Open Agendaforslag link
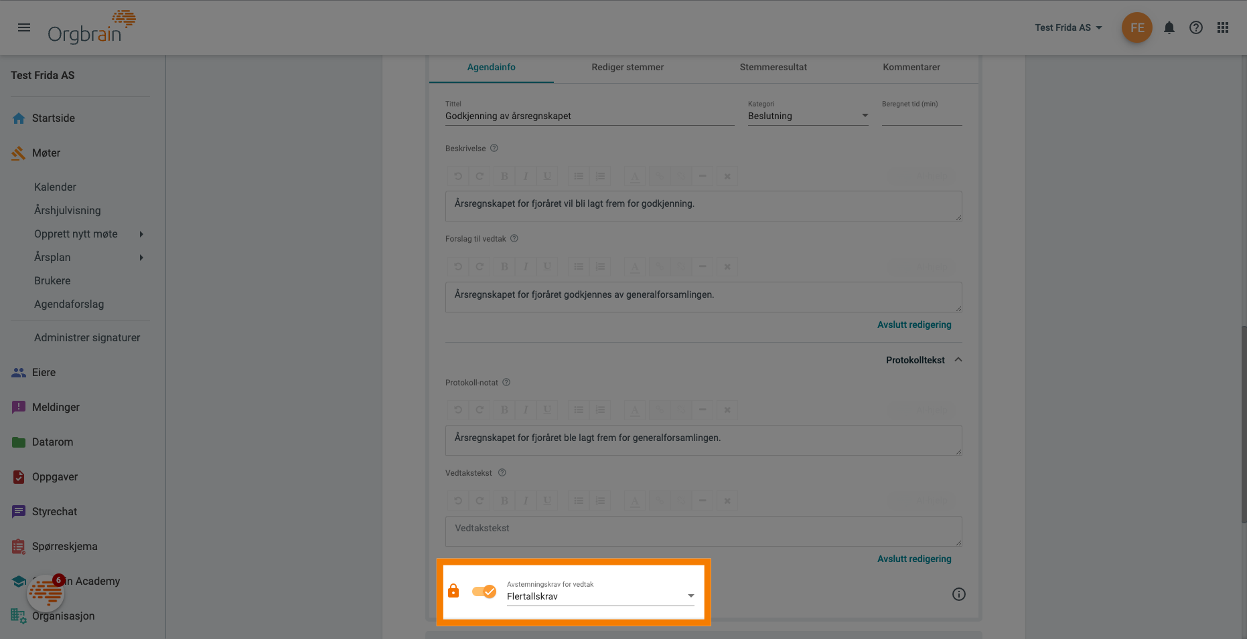This screenshot has height=639, width=1247. click(x=69, y=304)
